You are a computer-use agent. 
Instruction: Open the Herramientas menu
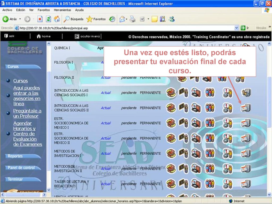[x=62, y=10]
